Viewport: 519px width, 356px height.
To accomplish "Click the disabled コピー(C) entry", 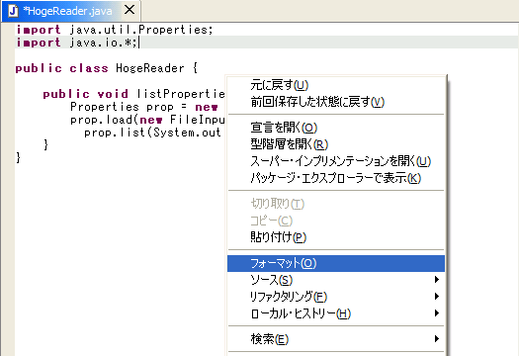I will tap(336, 221).
